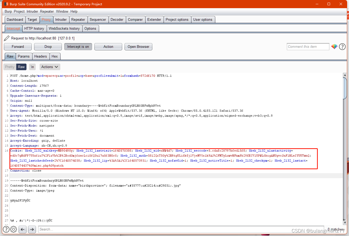Click the Accept-Language header line
349x236 pixels.
pyautogui.click(x=39, y=146)
